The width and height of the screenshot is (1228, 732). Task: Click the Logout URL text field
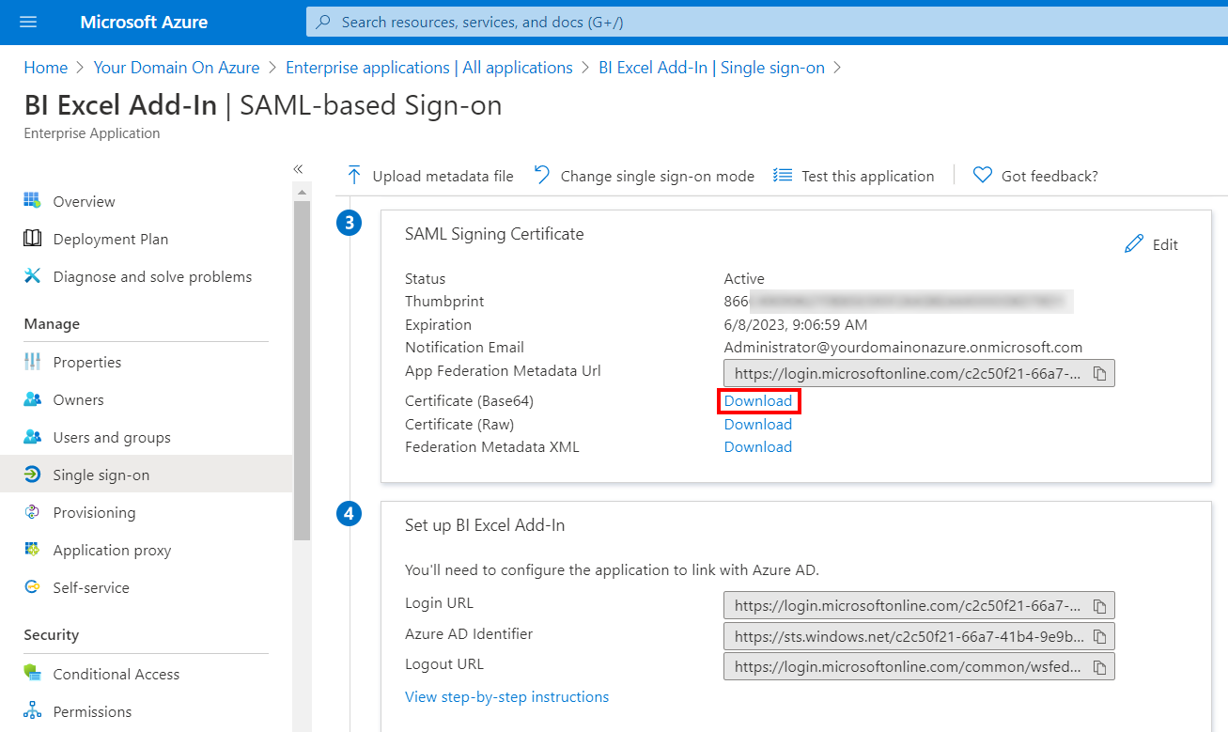[x=919, y=667]
